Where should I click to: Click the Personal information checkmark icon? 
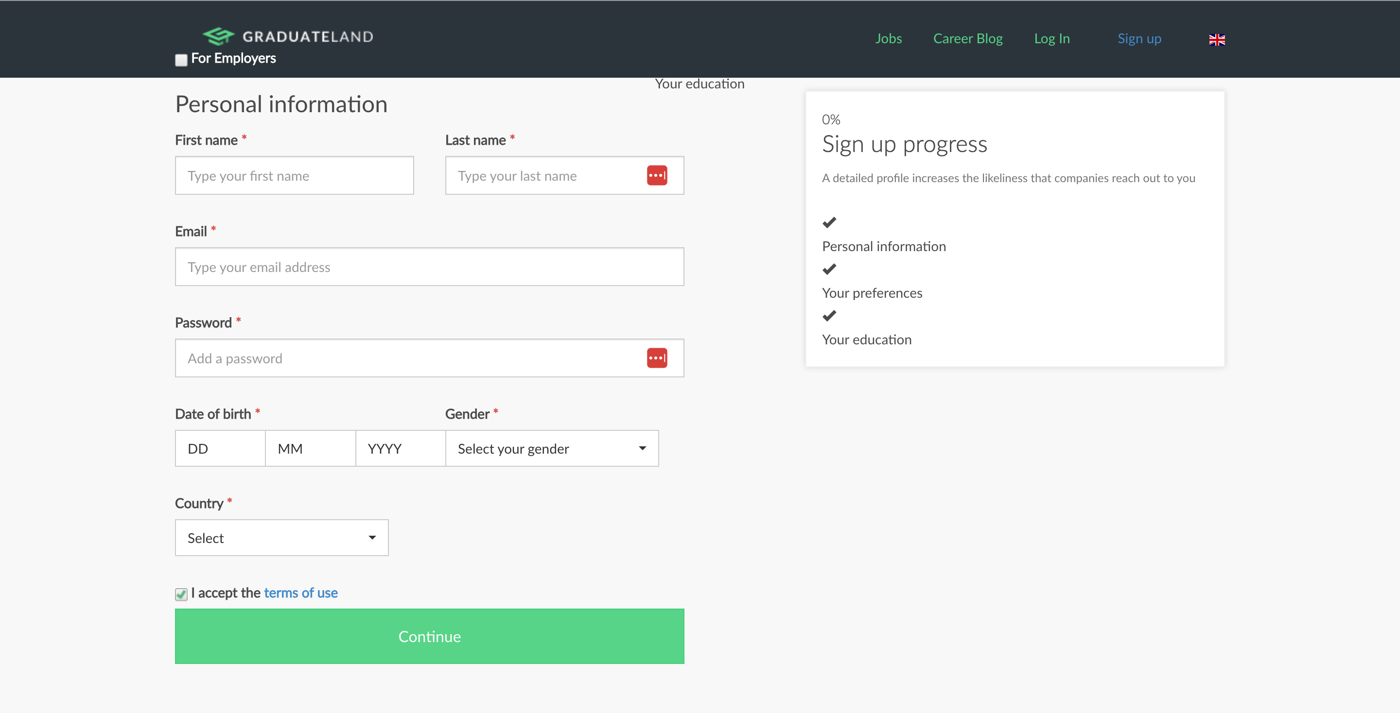(x=829, y=222)
